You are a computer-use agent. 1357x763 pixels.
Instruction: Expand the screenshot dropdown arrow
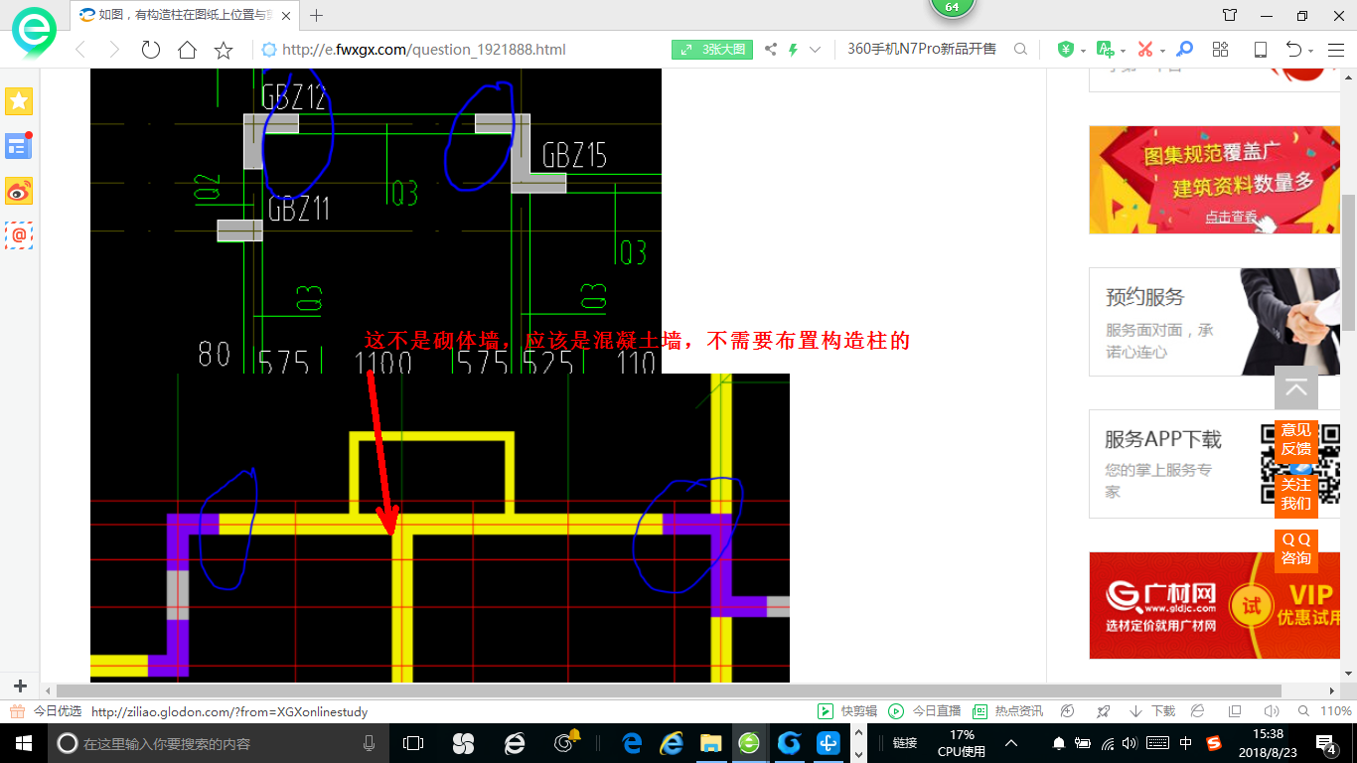(1162, 51)
